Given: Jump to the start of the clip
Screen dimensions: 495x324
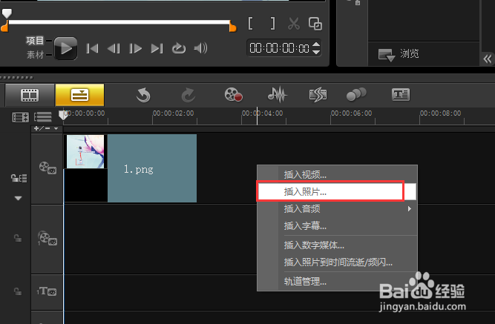Looking at the screenshot, I should coord(92,48).
